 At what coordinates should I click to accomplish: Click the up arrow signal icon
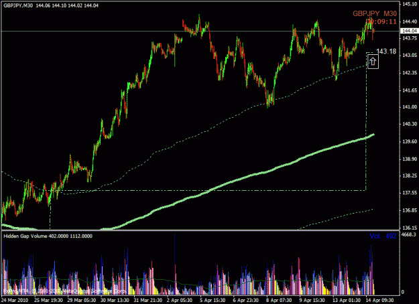point(373,62)
